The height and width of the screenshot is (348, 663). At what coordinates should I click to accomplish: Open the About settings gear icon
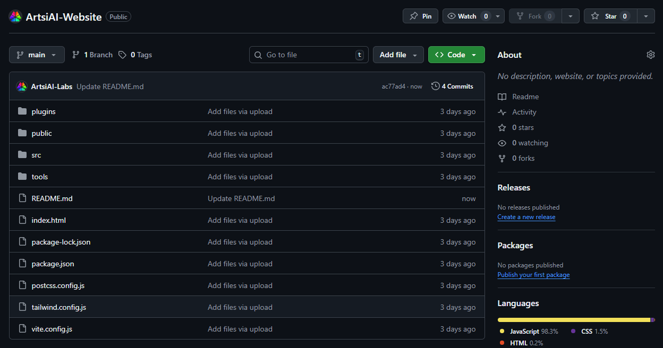click(x=650, y=55)
